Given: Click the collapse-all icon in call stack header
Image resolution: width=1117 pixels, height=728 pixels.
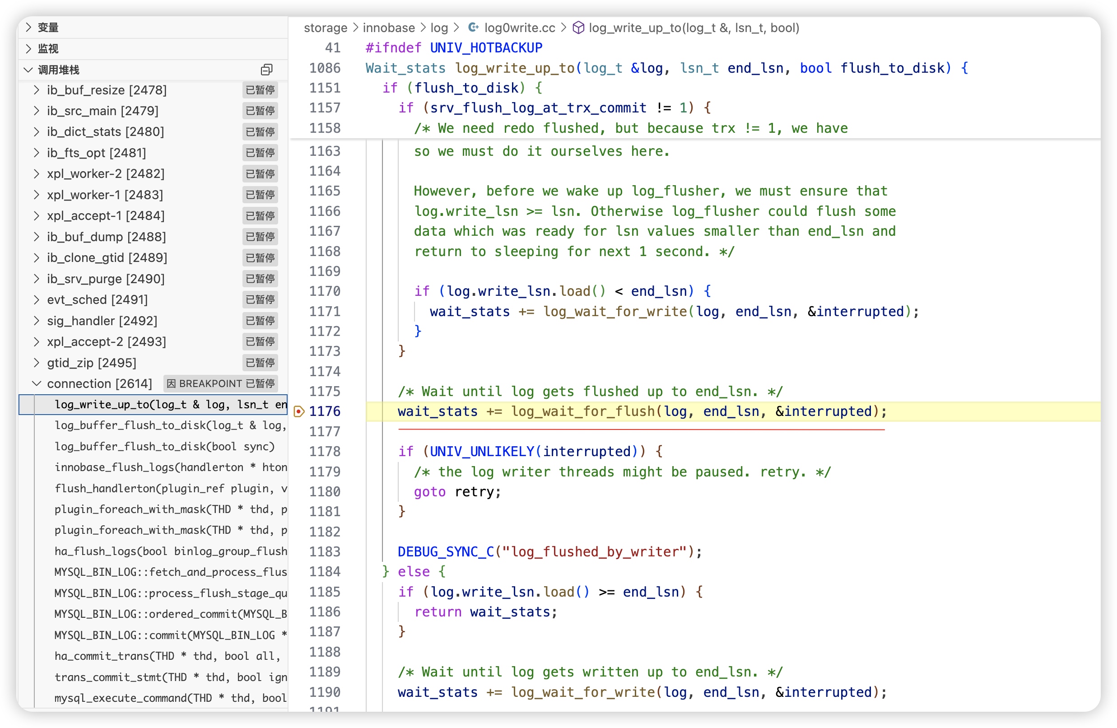Looking at the screenshot, I should (x=266, y=70).
